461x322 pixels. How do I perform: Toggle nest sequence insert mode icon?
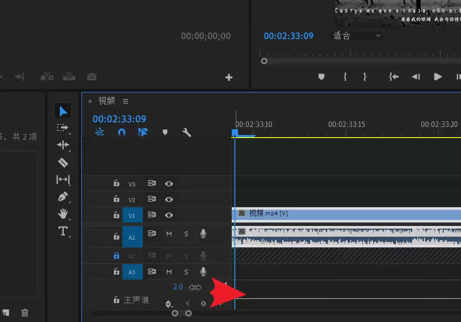tap(100, 132)
